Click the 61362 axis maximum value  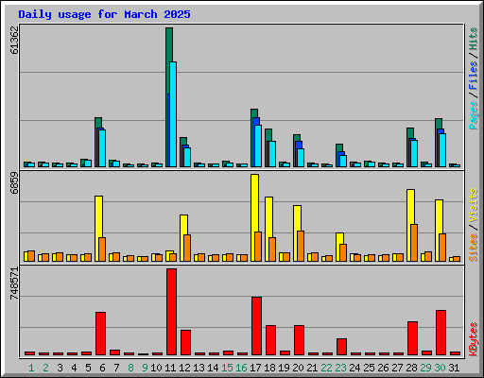pos(14,40)
